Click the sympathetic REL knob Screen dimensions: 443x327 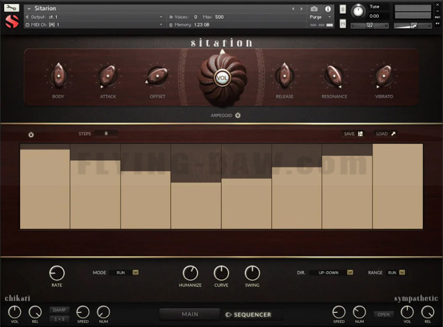428,312
